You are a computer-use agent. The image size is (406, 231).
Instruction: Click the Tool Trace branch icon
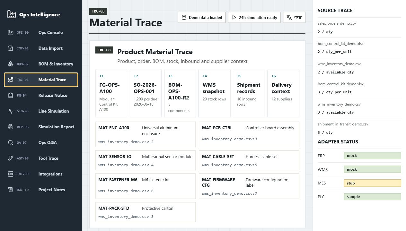pyautogui.click(x=11, y=158)
